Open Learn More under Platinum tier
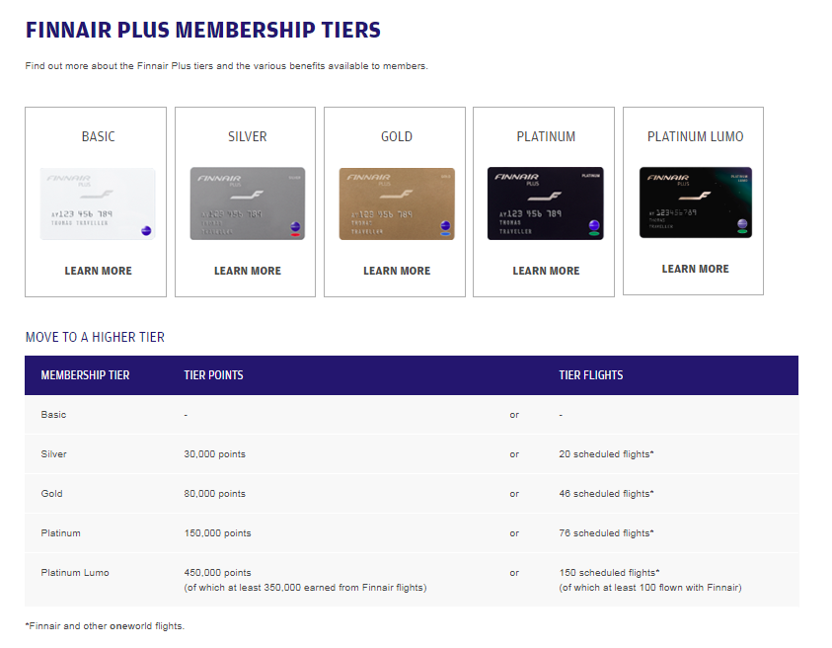Screen dimensions: 832x648 pos(546,271)
